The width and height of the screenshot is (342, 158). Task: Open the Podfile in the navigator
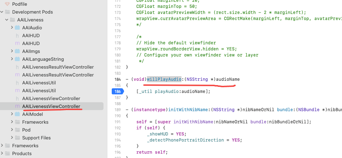(x=19, y=4)
